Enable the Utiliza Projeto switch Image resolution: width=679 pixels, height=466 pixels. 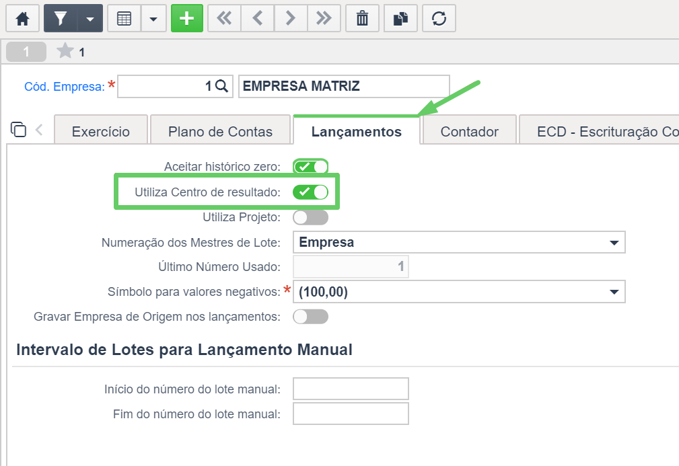click(x=310, y=217)
